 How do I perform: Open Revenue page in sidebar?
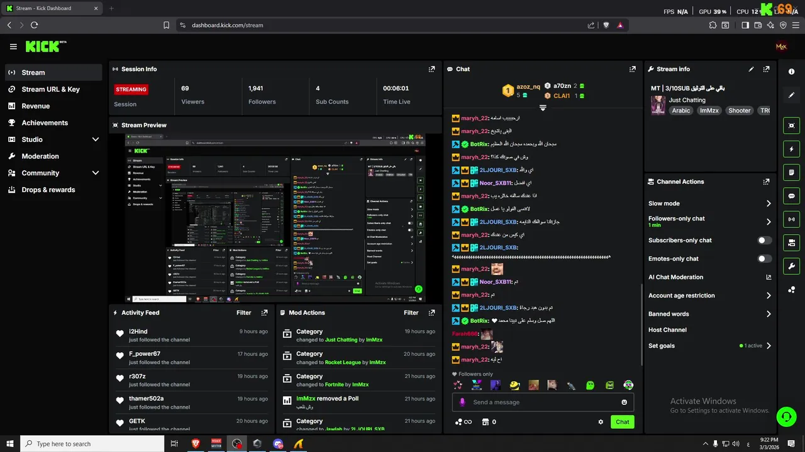click(53, 106)
